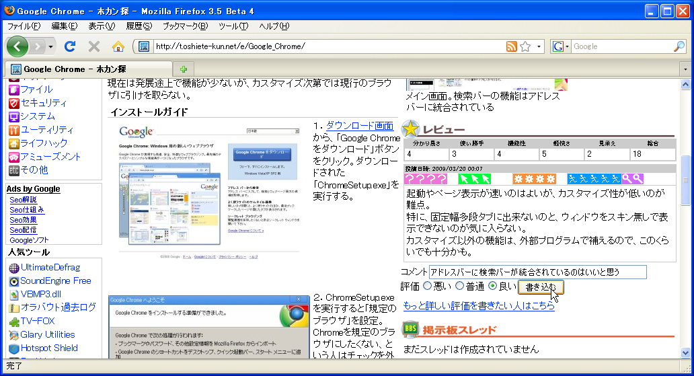Click the オラバウト過去ログ folder icon
This screenshot has height=376, width=694.
pos(14,308)
